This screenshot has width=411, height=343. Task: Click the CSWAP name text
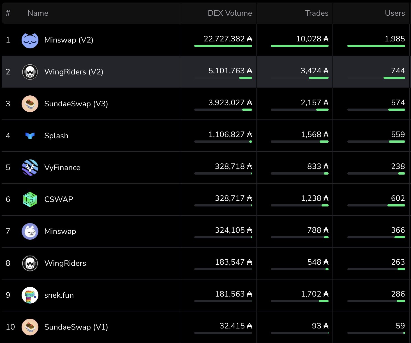(59, 199)
